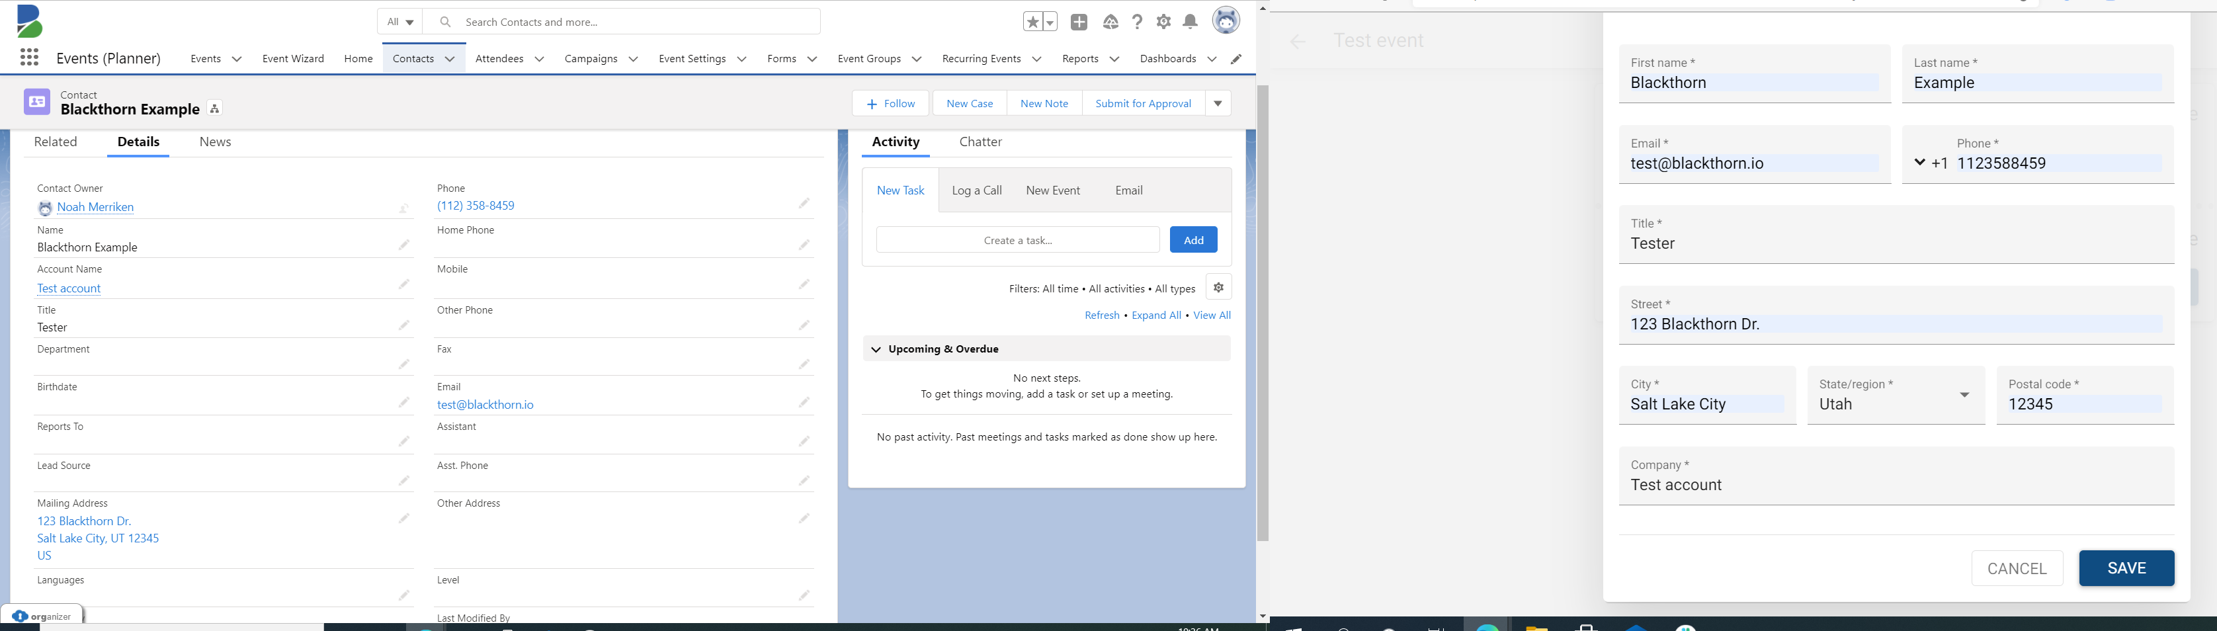The image size is (2217, 631).
Task: Expand the Campaigns tab dropdown arrow
Action: pos(632,60)
